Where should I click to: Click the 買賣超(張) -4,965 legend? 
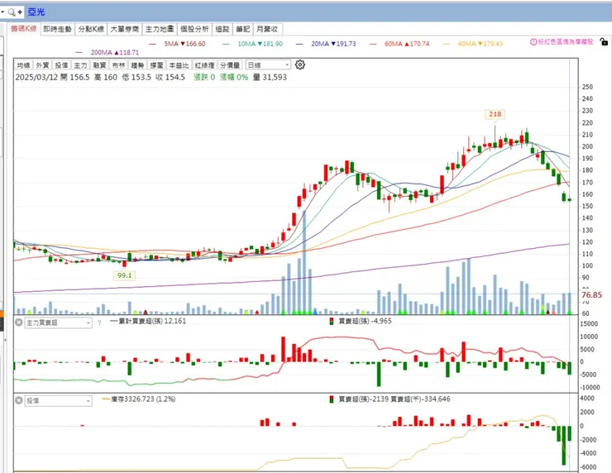[x=361, y=321]
